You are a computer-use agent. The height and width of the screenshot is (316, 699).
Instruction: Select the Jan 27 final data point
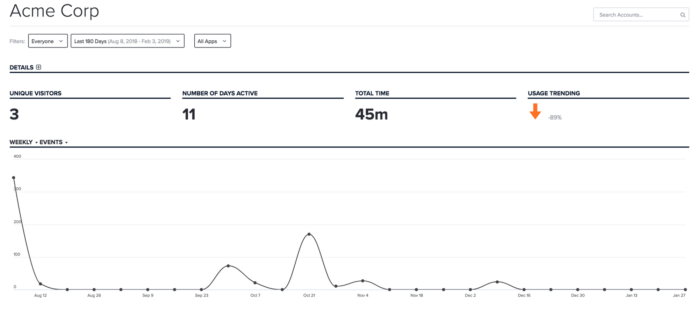point(685,289)
